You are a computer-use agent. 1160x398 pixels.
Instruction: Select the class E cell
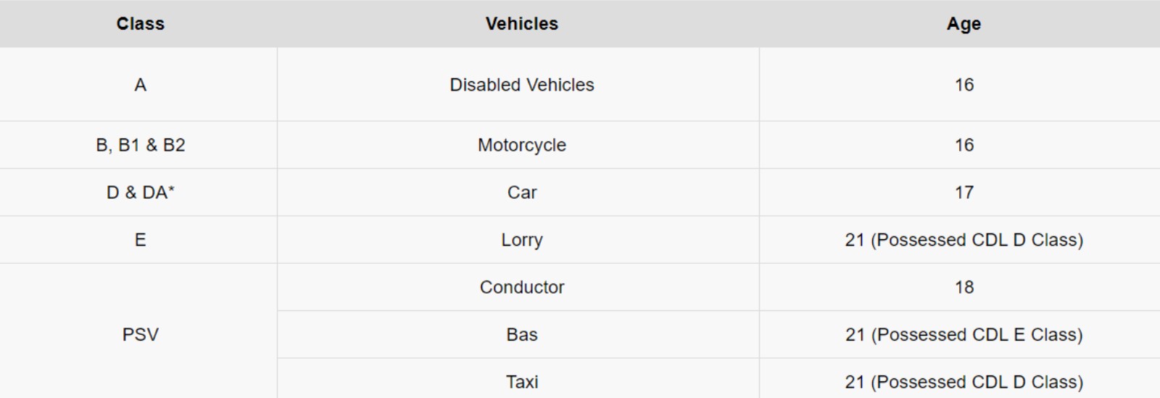point(140,240)
